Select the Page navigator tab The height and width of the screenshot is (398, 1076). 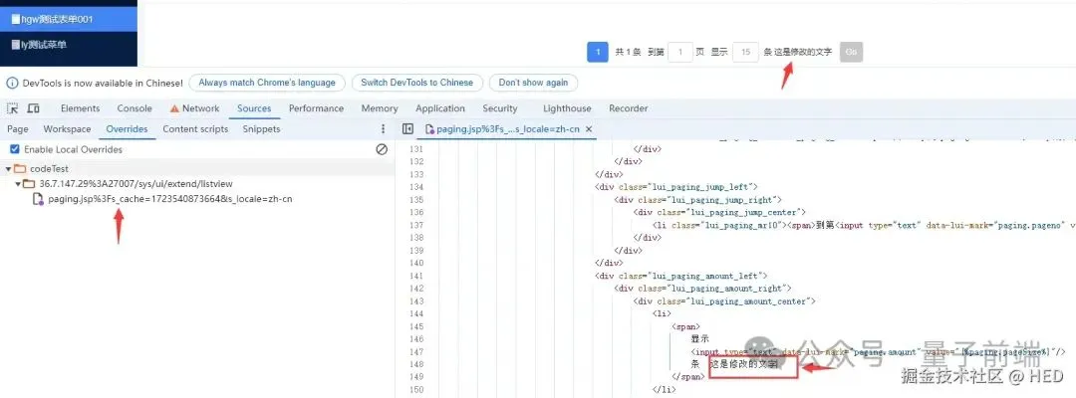coord(18,128)
